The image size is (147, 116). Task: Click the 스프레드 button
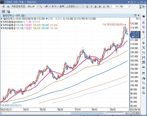click(x=70, y=6)
